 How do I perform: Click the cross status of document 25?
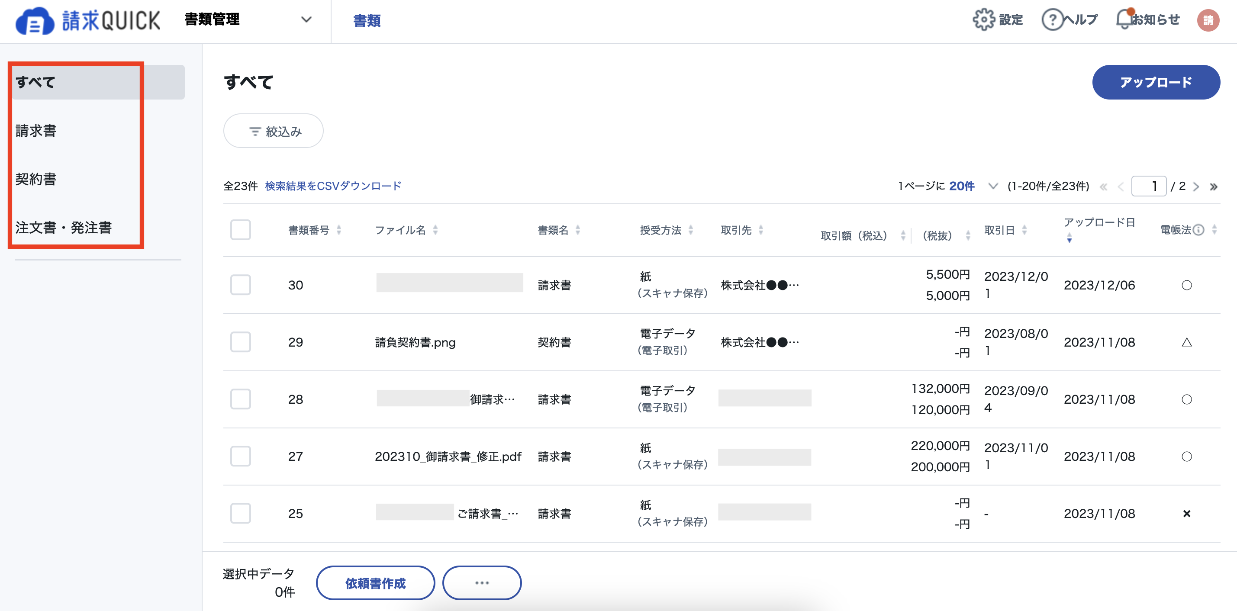[1187, 514]
